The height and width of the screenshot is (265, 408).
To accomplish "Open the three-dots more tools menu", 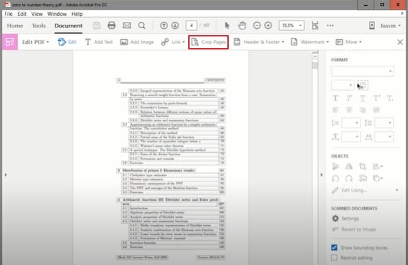I will click(330, 25).
